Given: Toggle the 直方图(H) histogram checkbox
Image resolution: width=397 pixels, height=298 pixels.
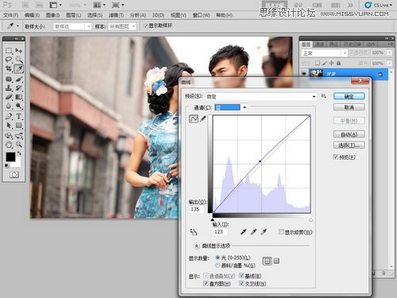Looking at the screenshot, I should 206,283.
